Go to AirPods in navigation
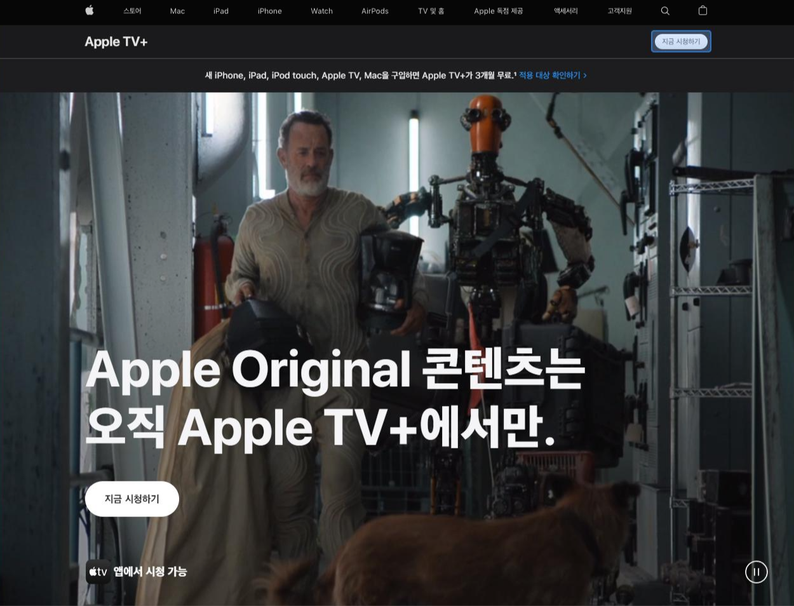 pos(375,11)
